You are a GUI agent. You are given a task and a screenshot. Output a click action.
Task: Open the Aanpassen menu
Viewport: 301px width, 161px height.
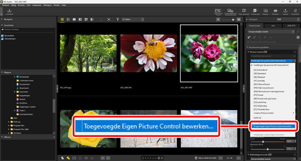(37, 5)
